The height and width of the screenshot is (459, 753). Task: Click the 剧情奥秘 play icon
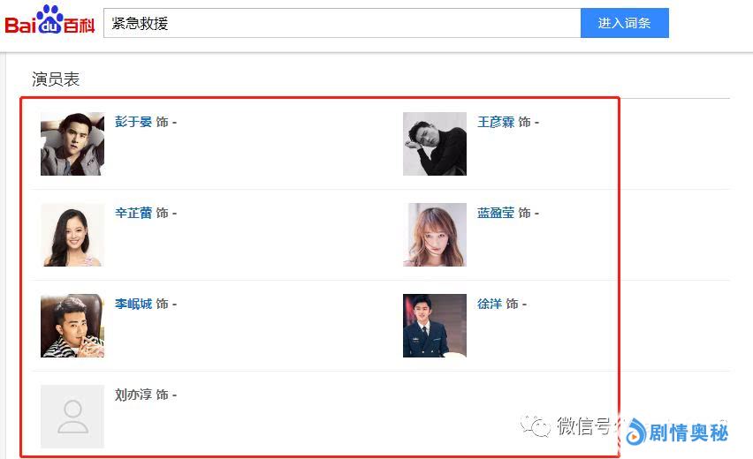(635, 432)
